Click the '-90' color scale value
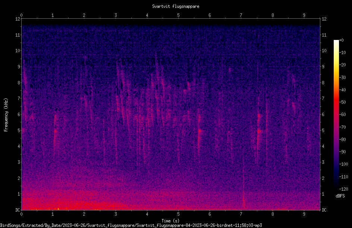 [x=343, y=152]
